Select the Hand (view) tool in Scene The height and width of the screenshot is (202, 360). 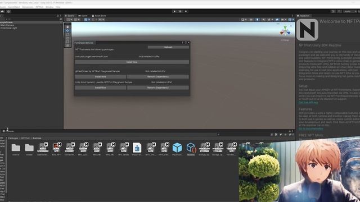(x=67, y=27)
